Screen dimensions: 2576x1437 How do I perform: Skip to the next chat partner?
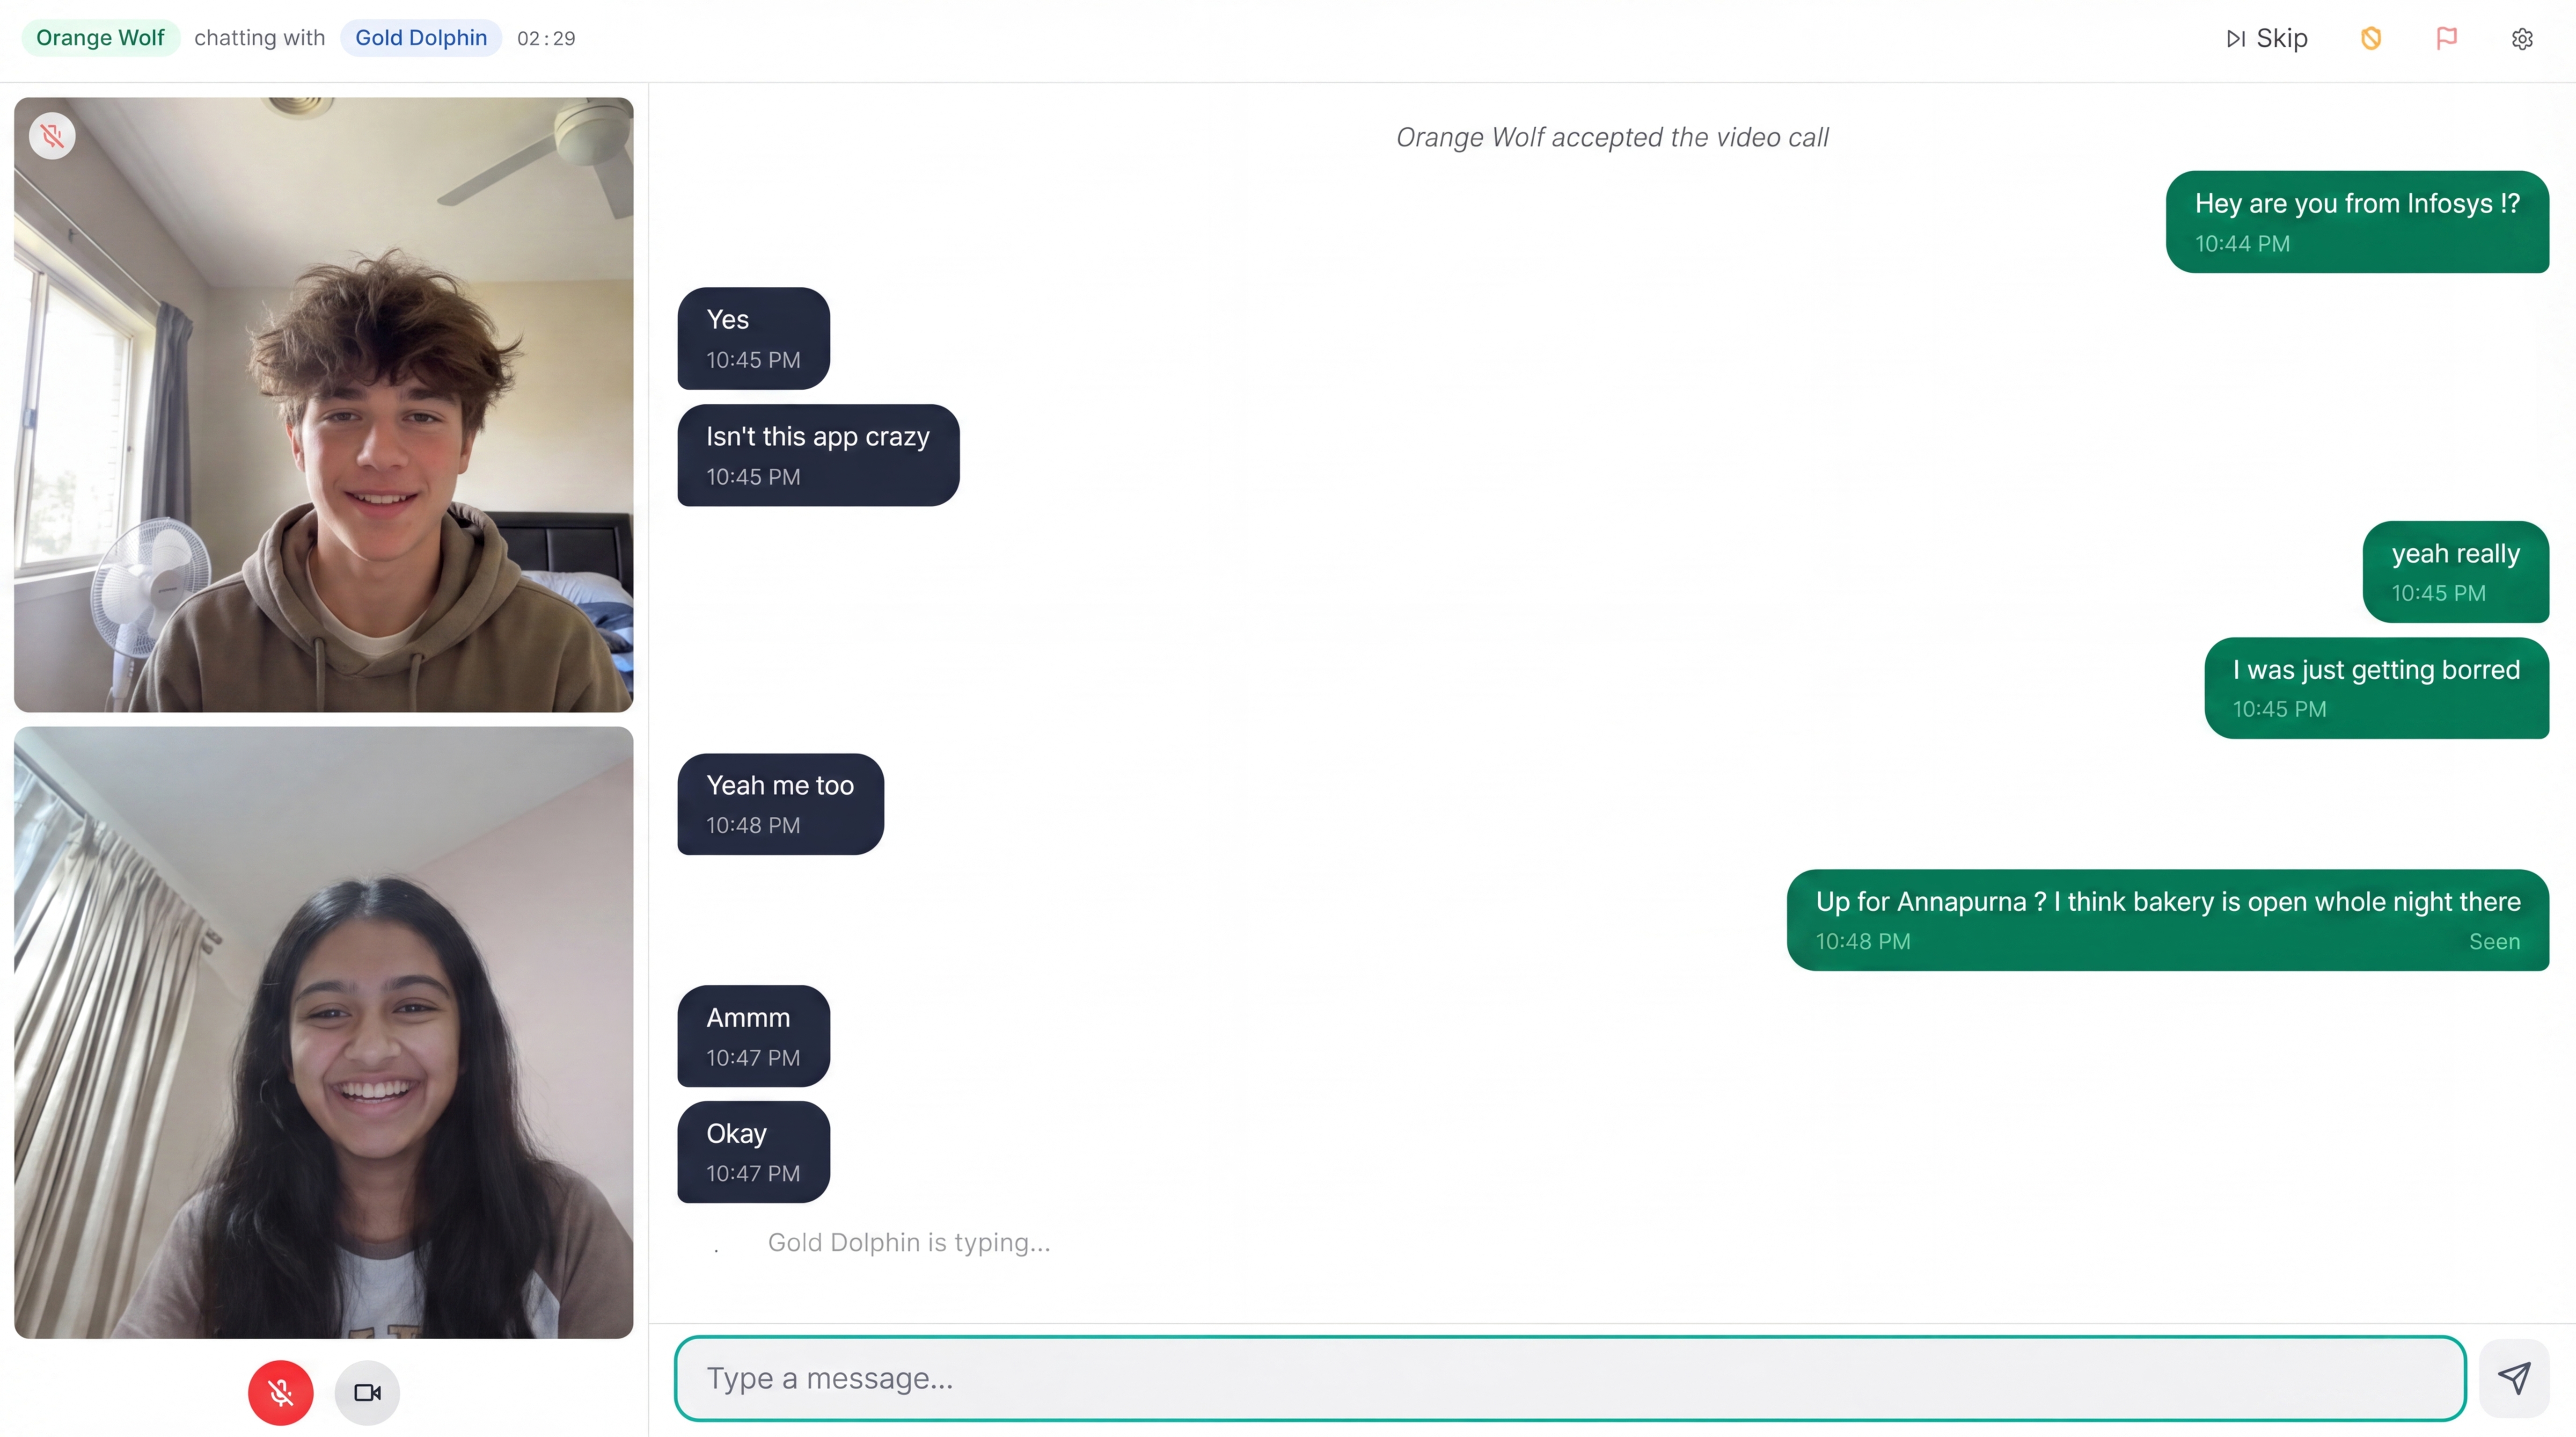tap(2267, 38)
